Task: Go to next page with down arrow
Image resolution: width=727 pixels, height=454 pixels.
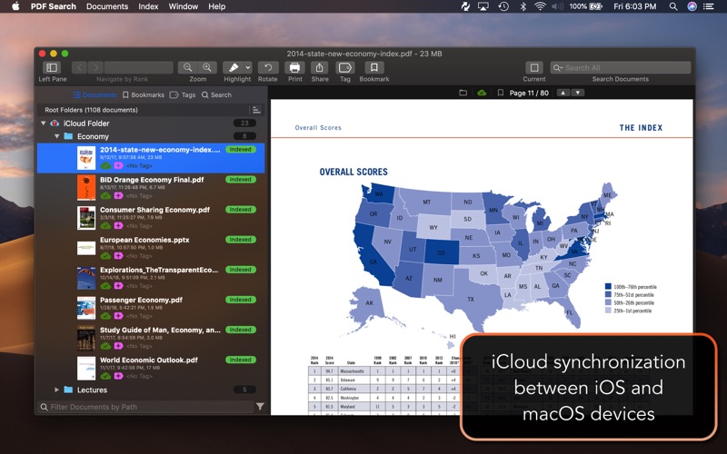Action: point(578,93)
